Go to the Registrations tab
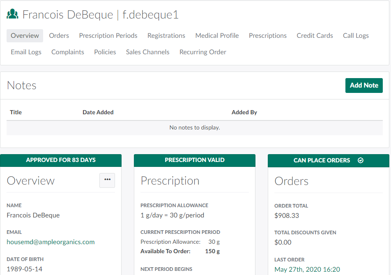The width and height of the screenshot is (391, 275). pos(166,36)
